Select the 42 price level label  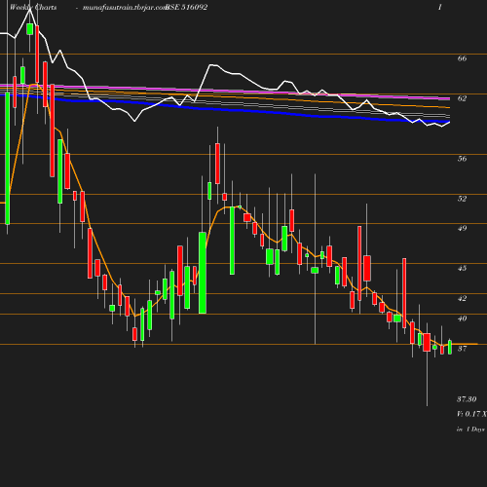(462, 298)
